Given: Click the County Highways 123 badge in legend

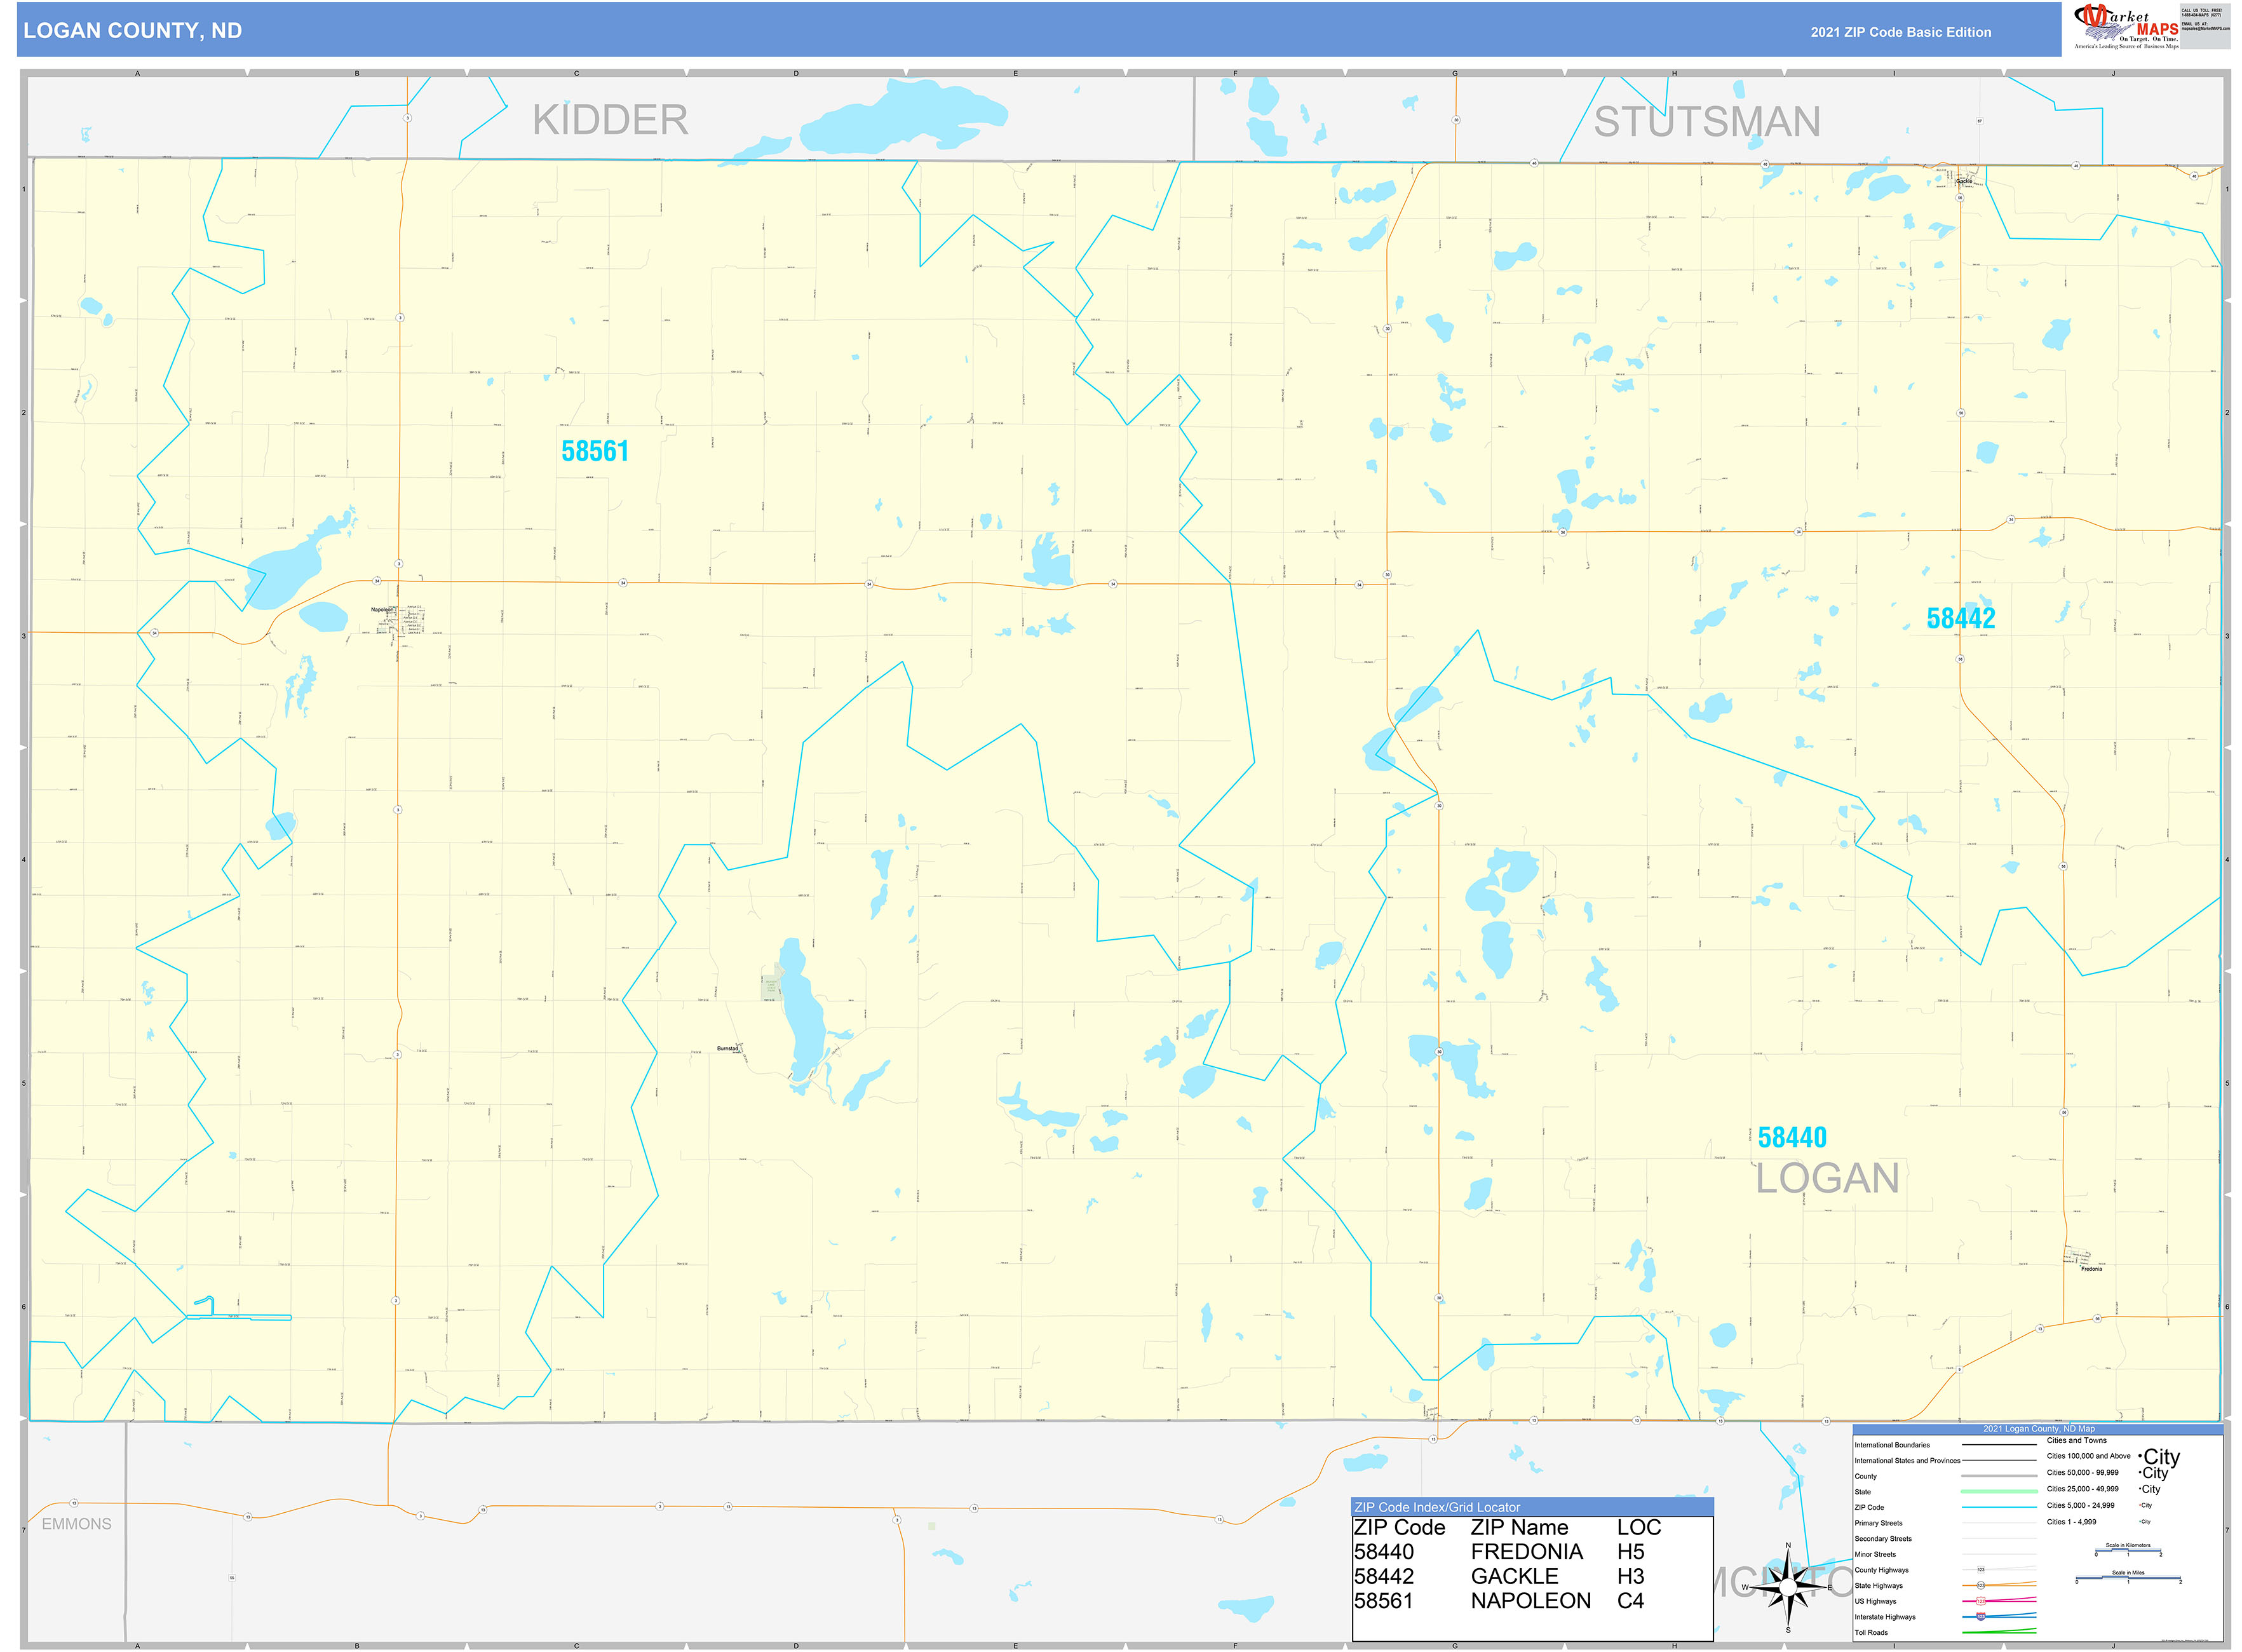Looking at the screenshot, I should pos(1981,1570).
